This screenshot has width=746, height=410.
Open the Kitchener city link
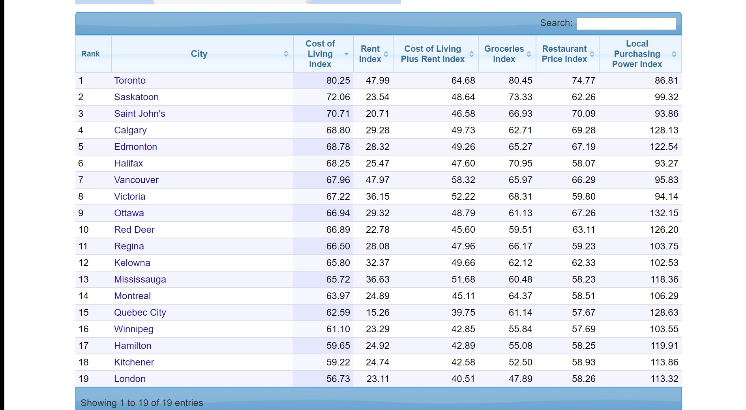pyautogui.click(x=134, y=362)
